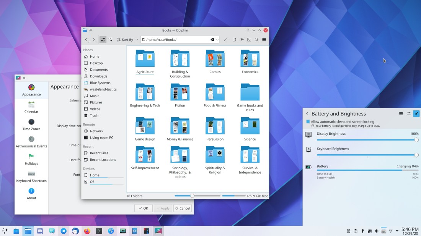Go back to previous folder in Dolphin

(86, 40)
